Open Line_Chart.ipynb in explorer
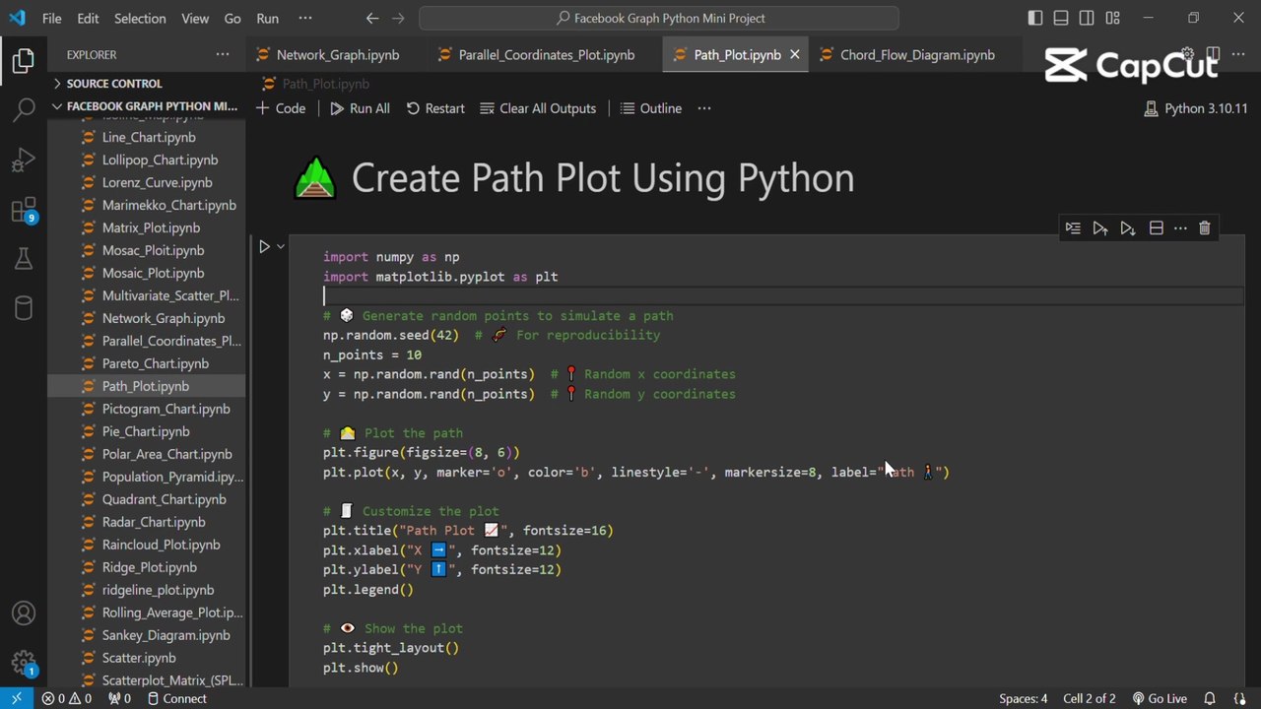The height and width of the screenshot is (709, 1261). point(147,137)
